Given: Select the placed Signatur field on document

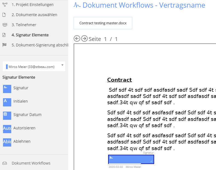Looking at the screenshot, I should pos(131,159).
